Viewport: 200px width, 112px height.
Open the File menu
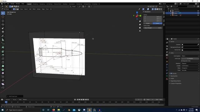(x=5, y=4)
